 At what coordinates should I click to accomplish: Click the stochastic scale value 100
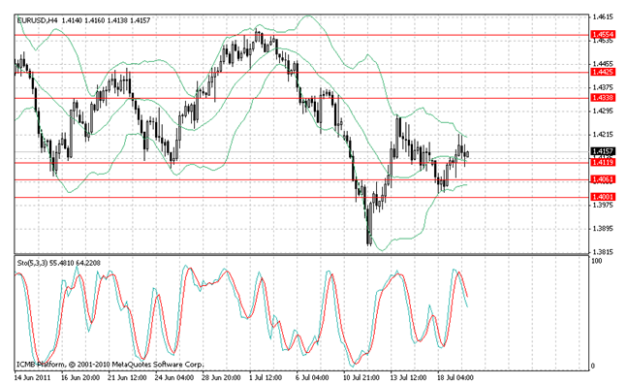point(597,261)
